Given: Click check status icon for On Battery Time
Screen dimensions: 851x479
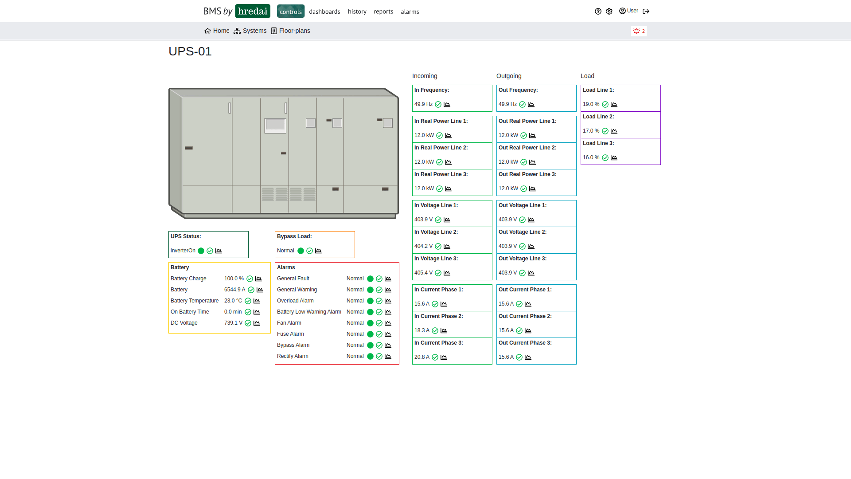Looking at the screenshot, I should [x=248, y=312].
